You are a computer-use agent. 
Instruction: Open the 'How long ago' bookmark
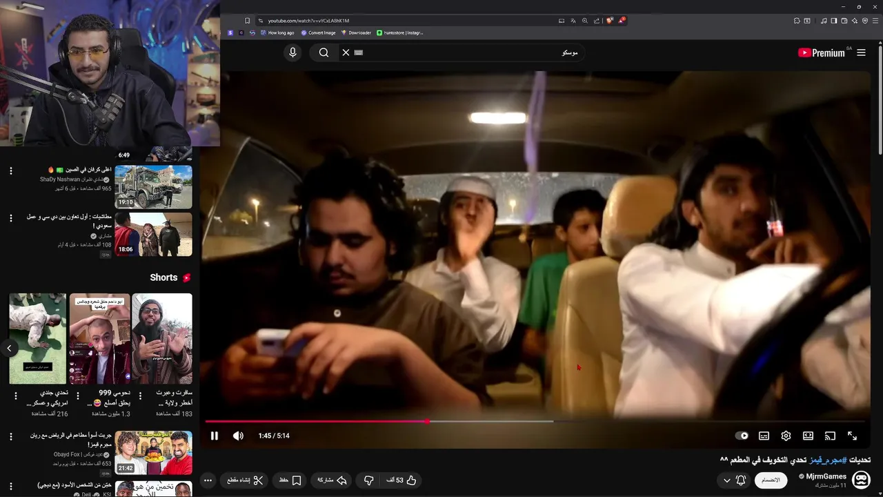click(x=277, y=32)
